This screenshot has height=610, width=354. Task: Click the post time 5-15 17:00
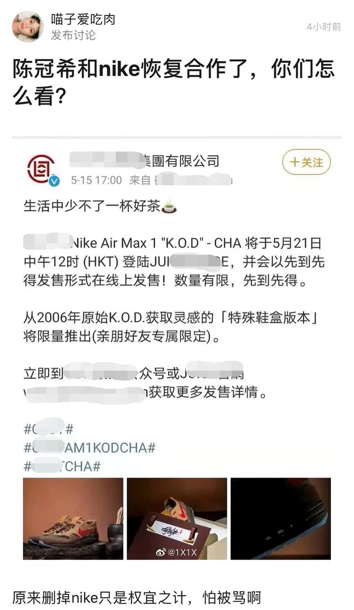tap(96, 180)
